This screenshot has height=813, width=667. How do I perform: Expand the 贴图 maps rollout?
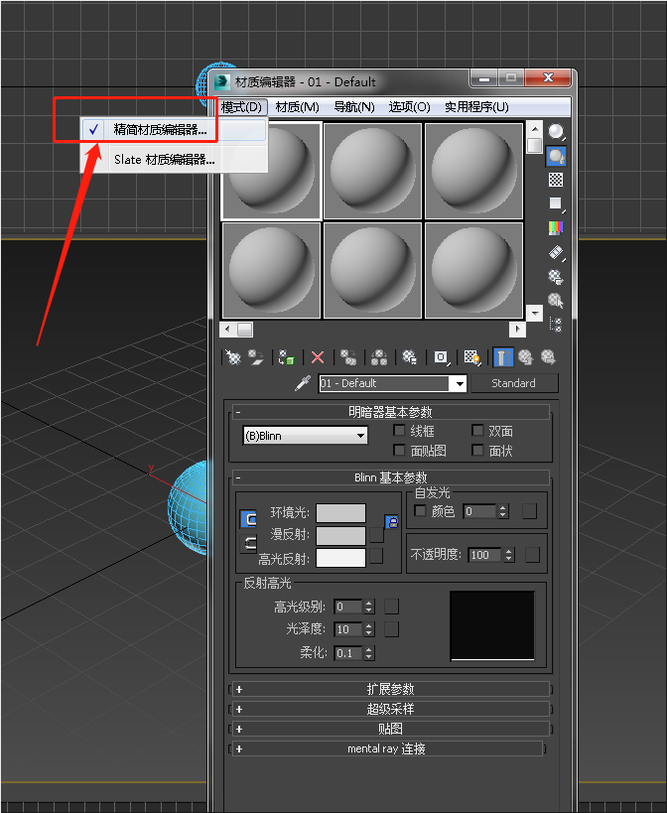391,729
